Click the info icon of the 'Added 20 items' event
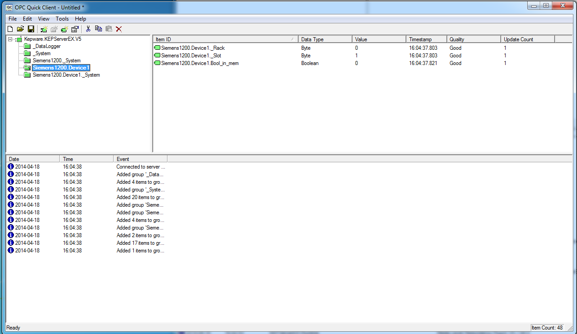The image size is (577, 334). (11, 197)
